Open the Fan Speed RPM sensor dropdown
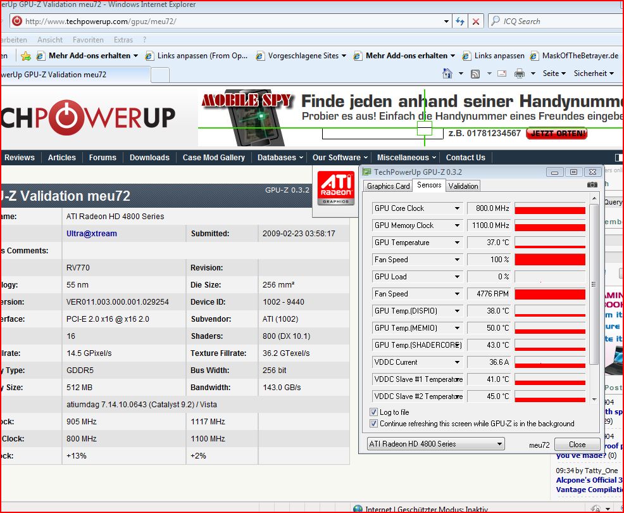Image resolution: width=624 pixels, height=513 pixels. (458, 294)
